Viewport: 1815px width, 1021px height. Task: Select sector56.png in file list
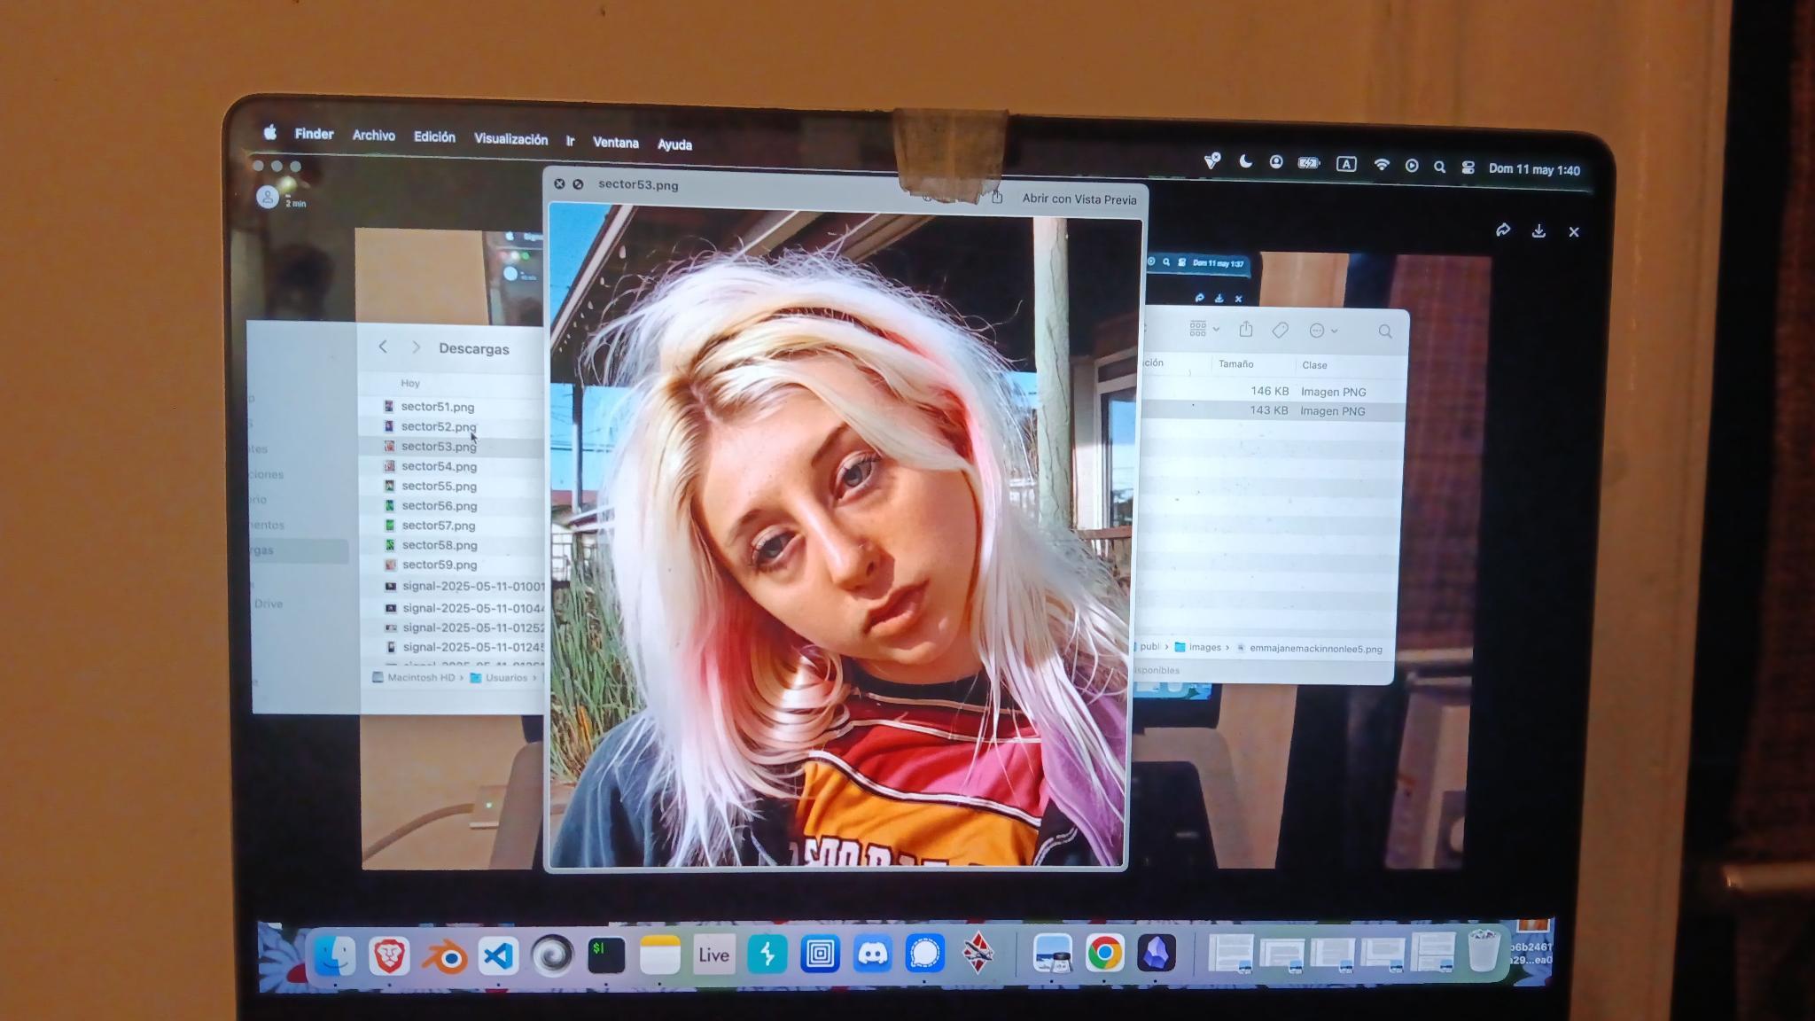[x=439, y=505]
